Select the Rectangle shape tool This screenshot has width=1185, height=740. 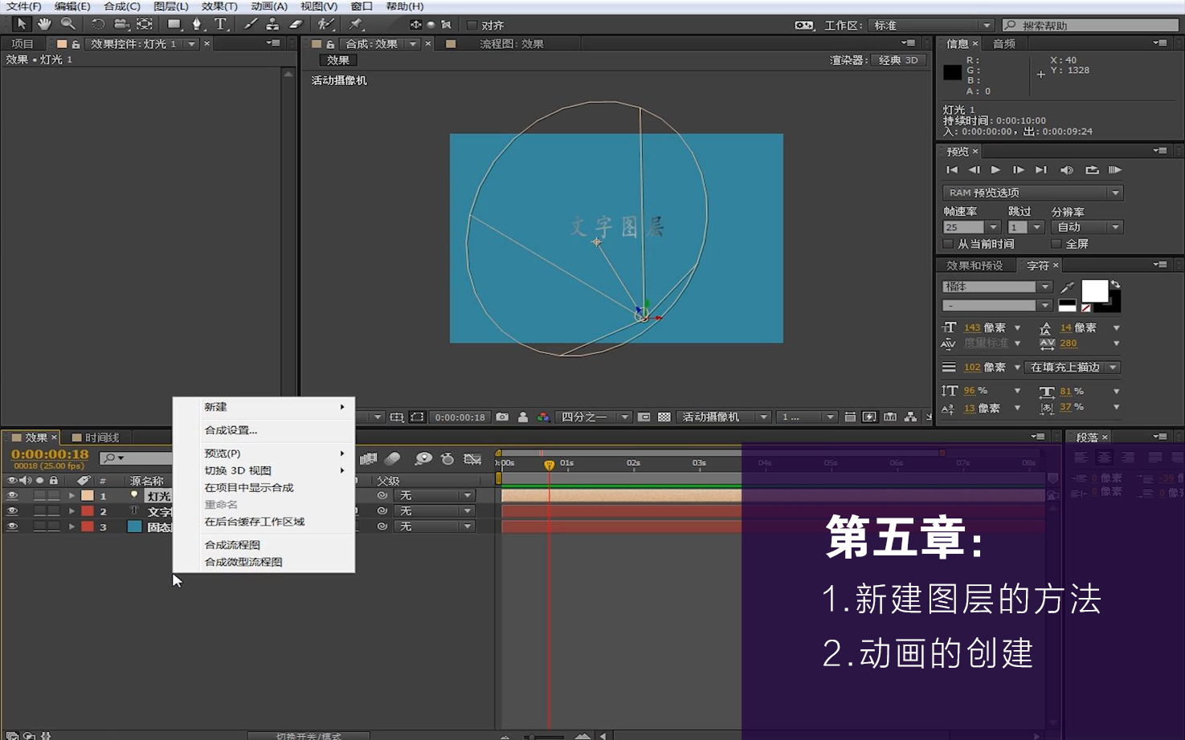tap(174, 24)
